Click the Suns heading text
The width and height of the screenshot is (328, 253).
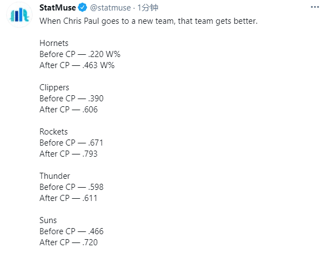[x=48, y=220]
